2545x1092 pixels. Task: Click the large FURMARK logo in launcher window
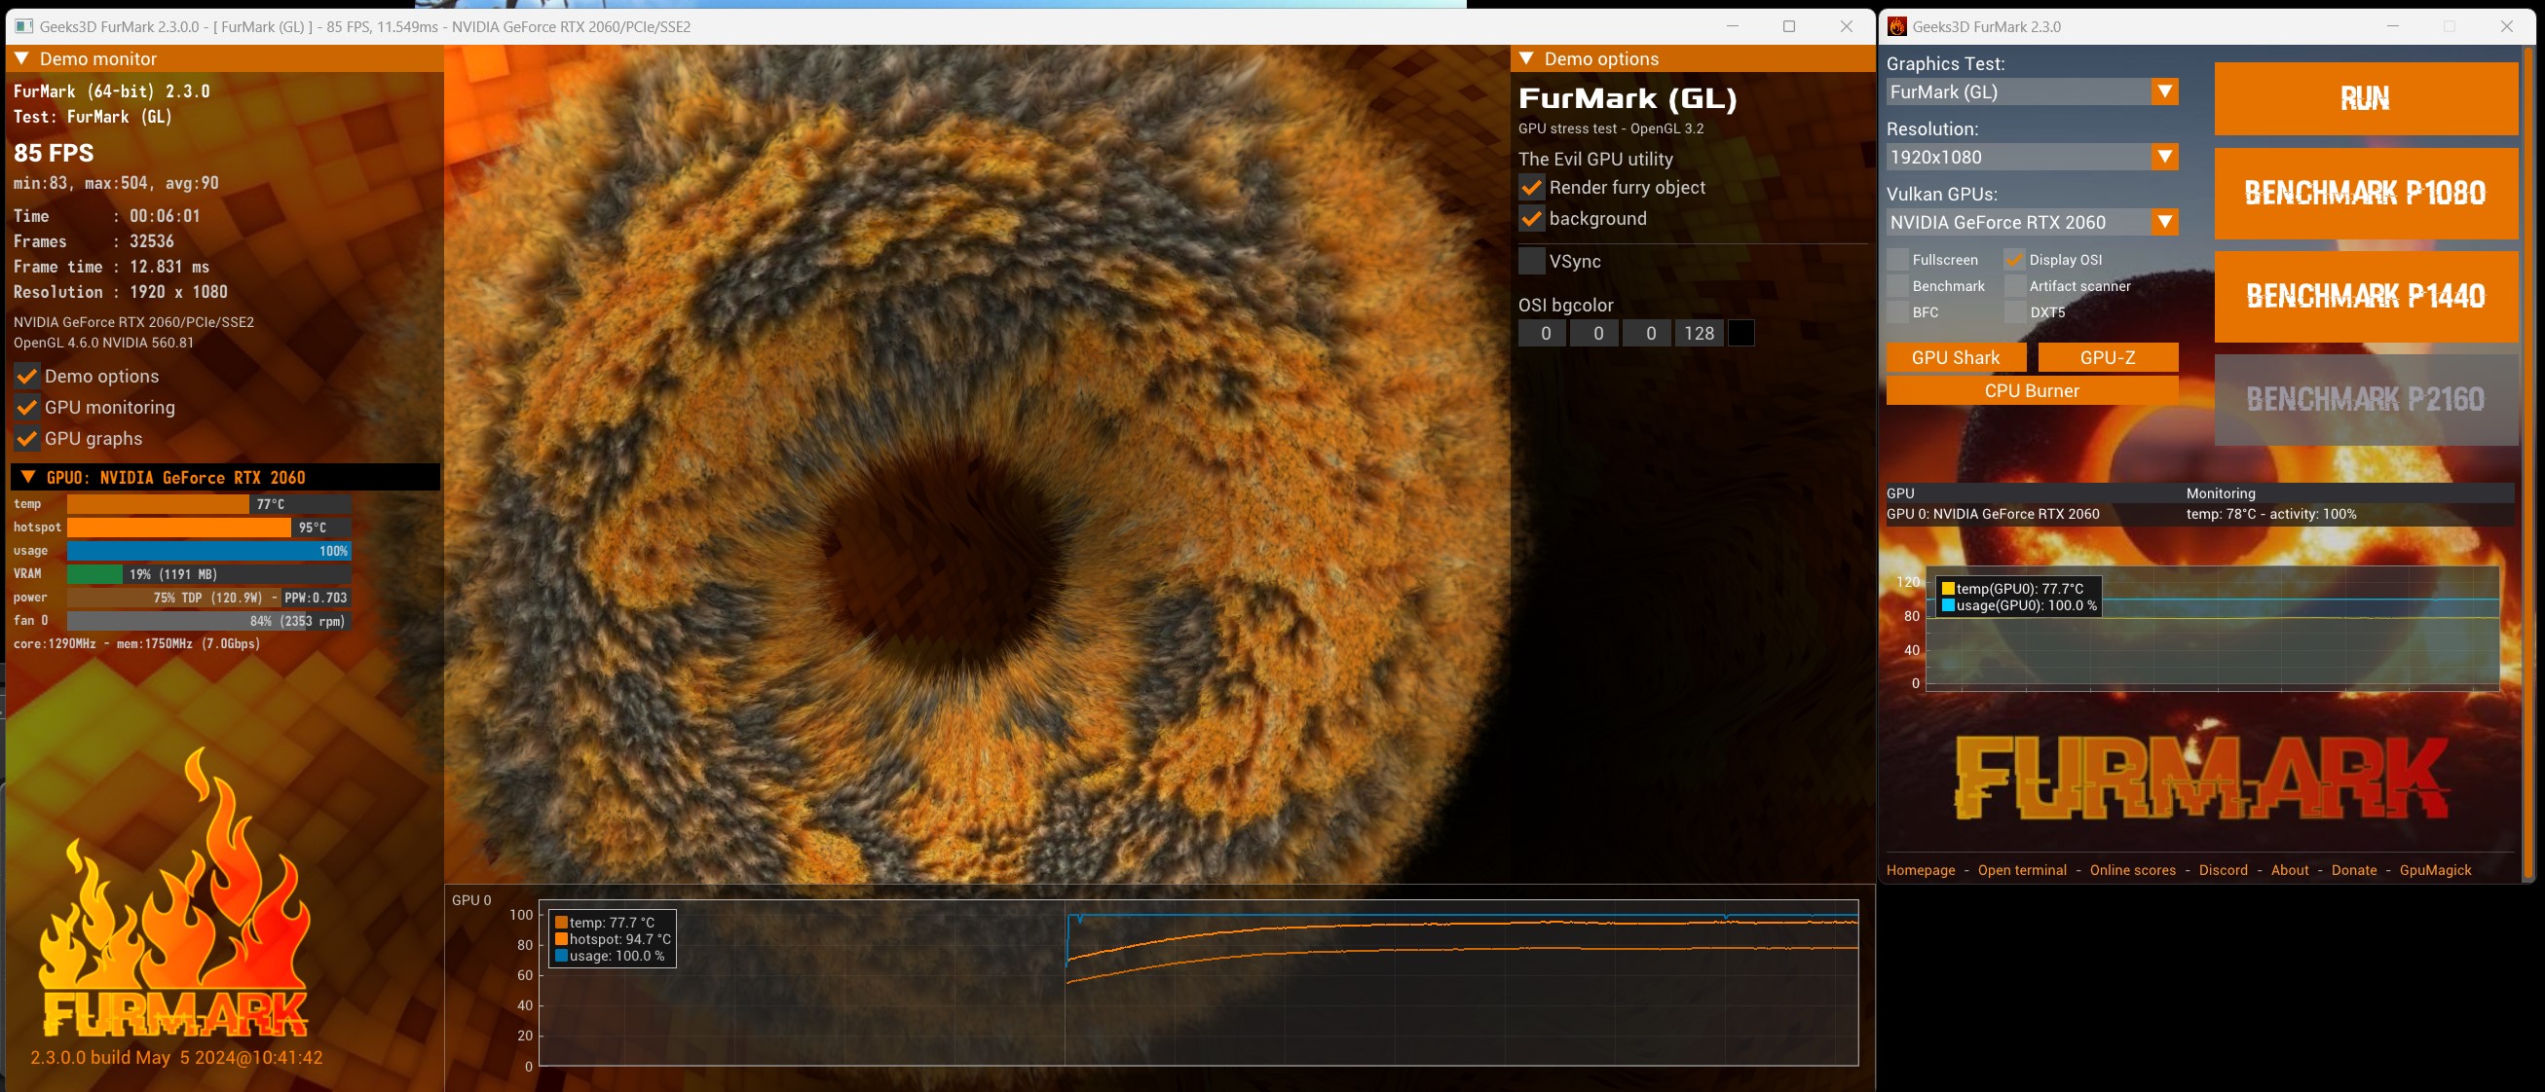2201,777
